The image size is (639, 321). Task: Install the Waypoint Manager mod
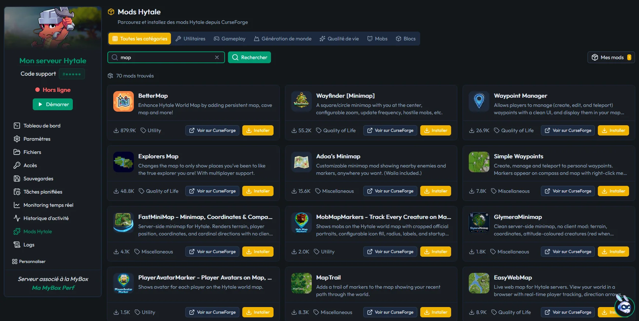point(613,130)
